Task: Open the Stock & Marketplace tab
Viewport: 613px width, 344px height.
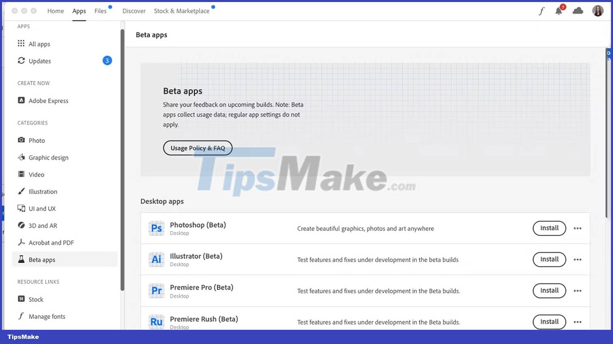Action: (x=181, y=11)
